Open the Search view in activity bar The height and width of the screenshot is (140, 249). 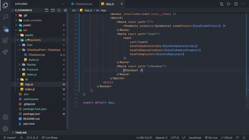(5, 17)
